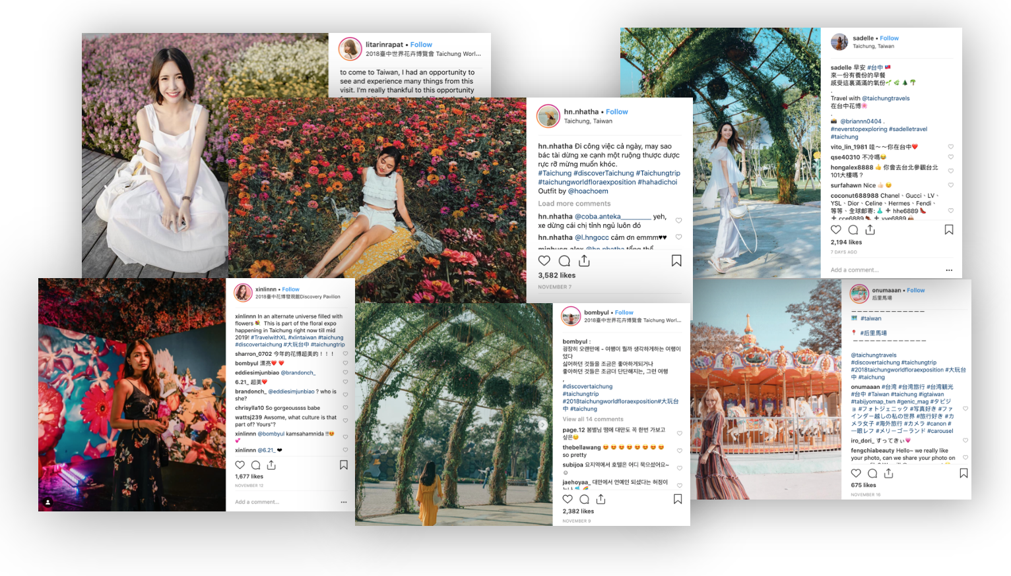View the 1,677 likes list
The width and height of the screenshot is (1011, 576).
(x=249, y=476)
